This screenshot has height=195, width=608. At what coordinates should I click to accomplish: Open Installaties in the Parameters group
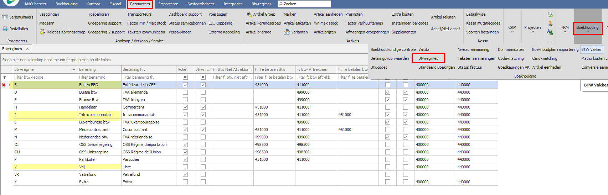[15, 29]
